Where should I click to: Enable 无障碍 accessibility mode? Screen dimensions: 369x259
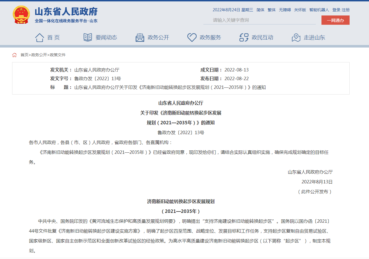pos(285,10)
